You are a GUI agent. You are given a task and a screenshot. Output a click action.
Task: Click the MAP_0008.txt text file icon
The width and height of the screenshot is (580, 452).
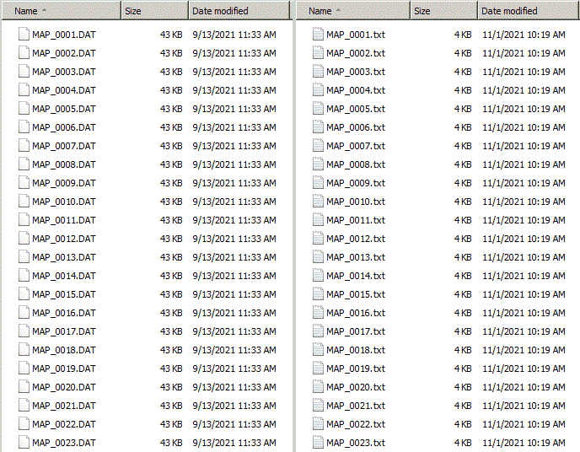coord(318,164)
